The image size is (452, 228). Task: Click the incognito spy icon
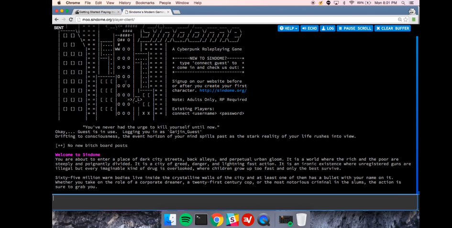(412, 11)
